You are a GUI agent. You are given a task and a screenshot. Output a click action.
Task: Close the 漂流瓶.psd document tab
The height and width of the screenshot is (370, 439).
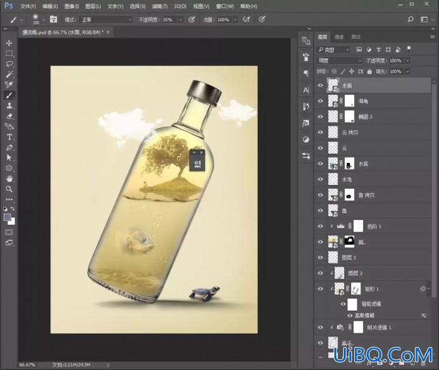tap(108, 32)
